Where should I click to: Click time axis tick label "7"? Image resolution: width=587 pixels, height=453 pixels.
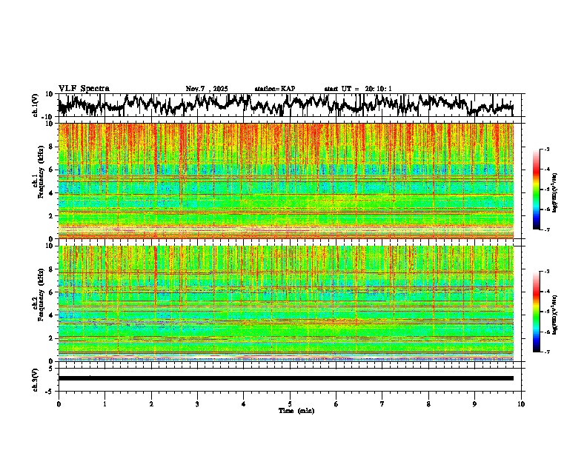[382, 404]
